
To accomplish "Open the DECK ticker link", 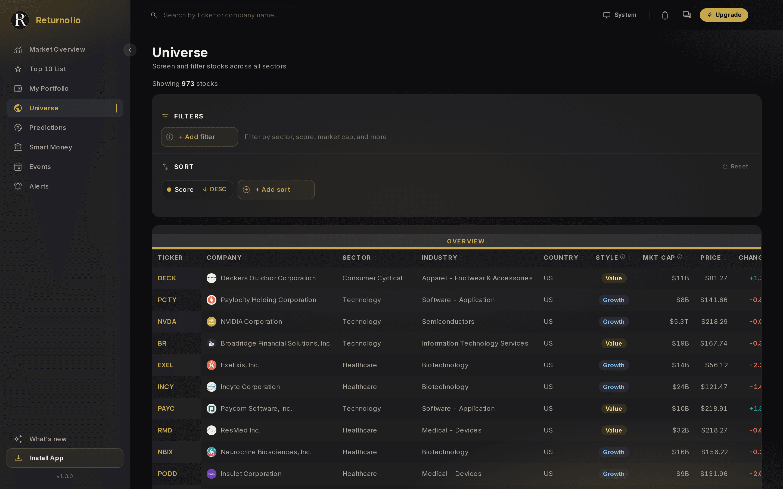I will 167,278.
